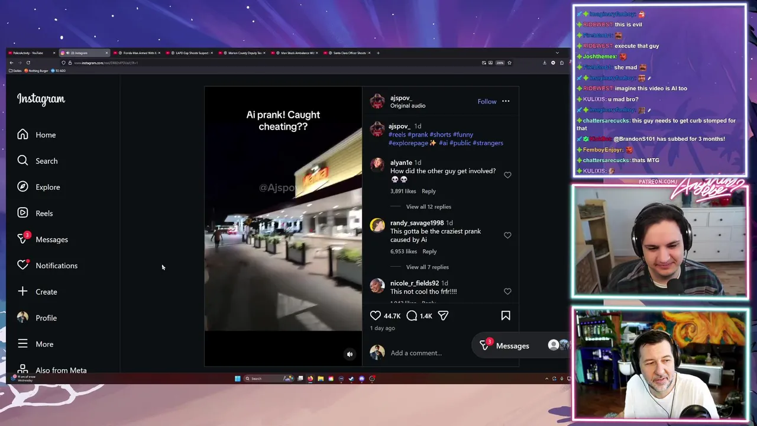View 3,891 likes on alyan1e's comment
The width and height of the screenshot is (757, 426).
403,191
